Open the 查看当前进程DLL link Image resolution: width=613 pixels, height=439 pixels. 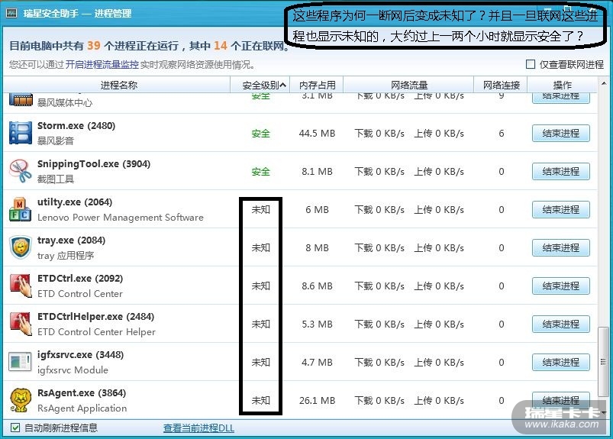198,428
